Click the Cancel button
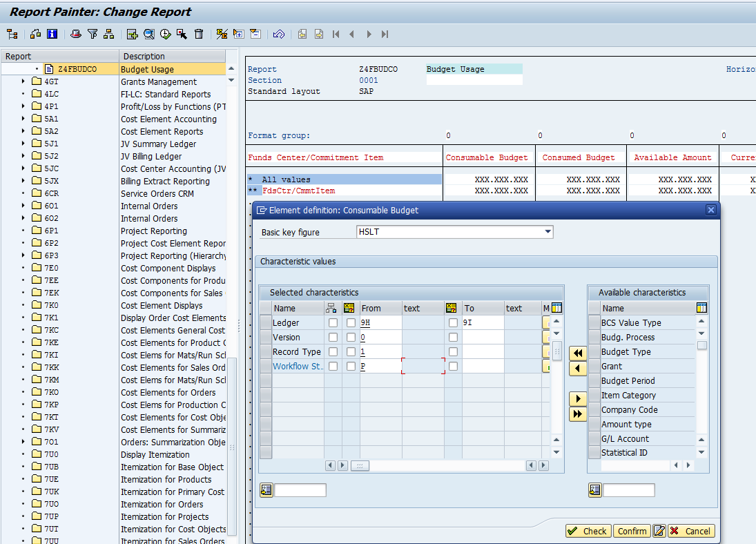The height and width of the screenshot is (544, 756). point(691,531)
